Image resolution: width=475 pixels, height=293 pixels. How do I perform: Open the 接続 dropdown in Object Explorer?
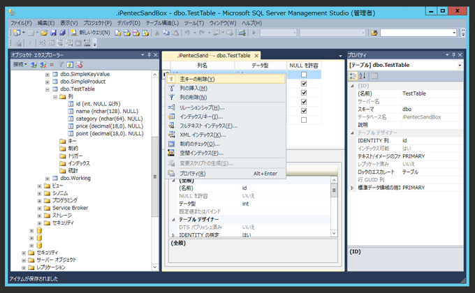pyautogui.click(x=20, y=64)
